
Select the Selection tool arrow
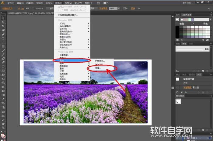click(x=3, y=18)
